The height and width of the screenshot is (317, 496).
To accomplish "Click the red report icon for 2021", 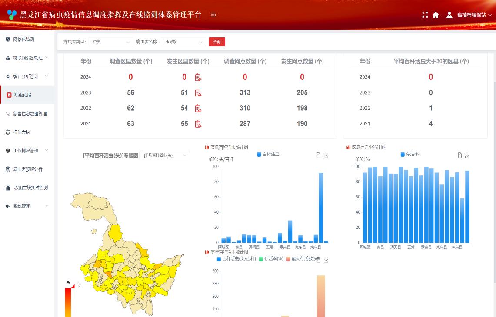I will [x=198, y=124].
